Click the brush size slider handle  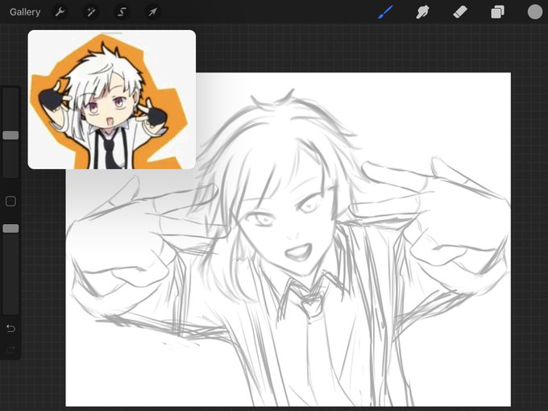10,135
